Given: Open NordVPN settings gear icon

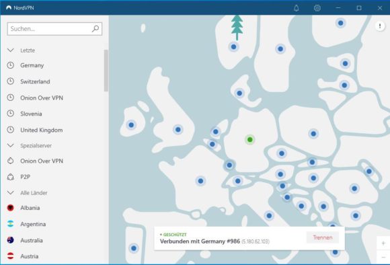Looking at the screenshot, I should pyautogui.click(x=317, y=8).
